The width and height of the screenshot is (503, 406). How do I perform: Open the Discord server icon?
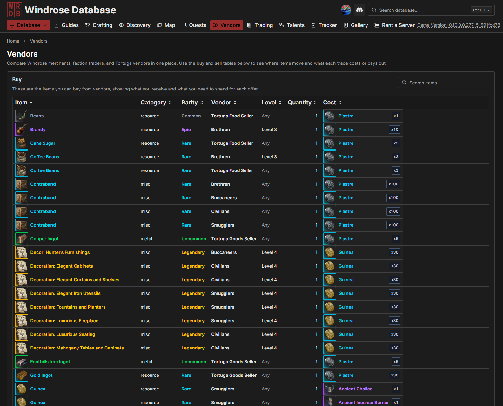(359, 10)
